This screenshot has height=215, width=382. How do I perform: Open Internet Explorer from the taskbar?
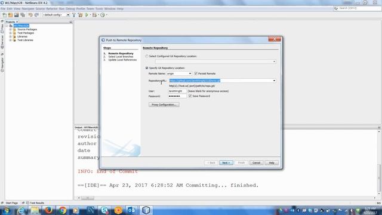pyautogui.click(x=21, y=210)
